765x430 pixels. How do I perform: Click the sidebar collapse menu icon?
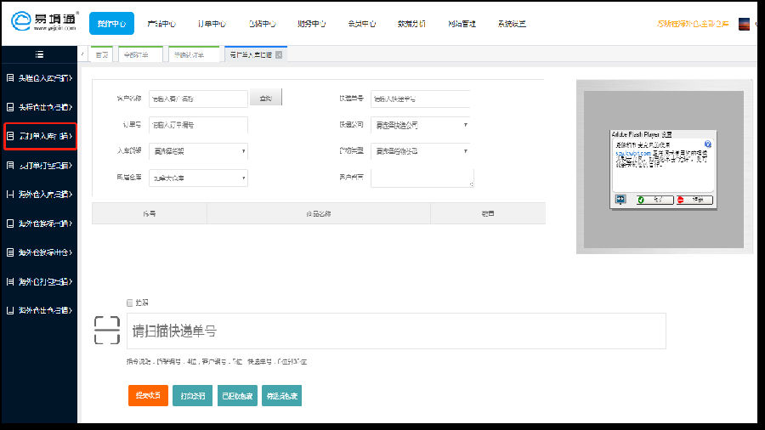[x=39, y=54]
